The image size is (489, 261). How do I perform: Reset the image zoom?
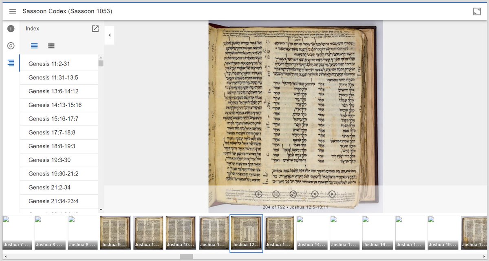point(293,194)
